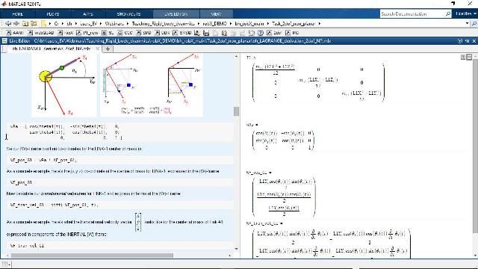
Task: Click the editor horizontal scrollbar thumb
Action: [92, 256]
